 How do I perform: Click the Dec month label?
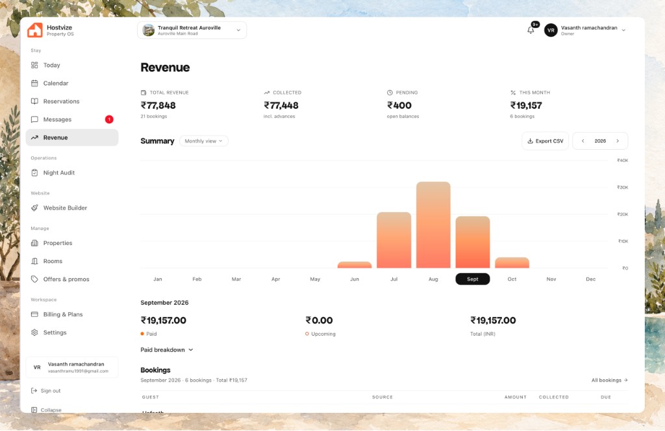(x=591, y=279)
